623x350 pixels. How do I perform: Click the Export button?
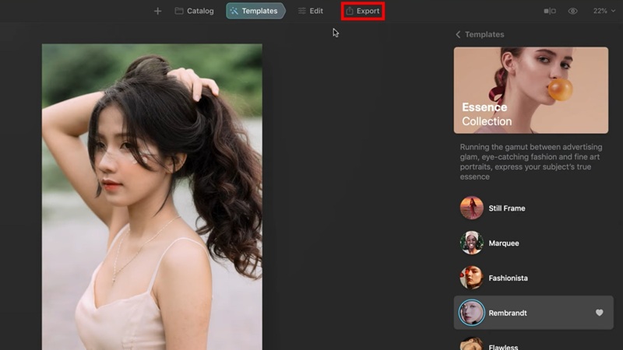363,11
